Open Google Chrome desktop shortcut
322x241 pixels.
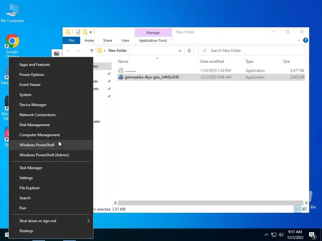12,46
